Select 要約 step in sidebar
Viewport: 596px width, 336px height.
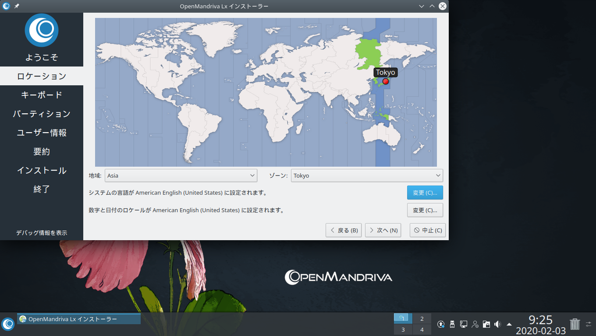tap(42, 151)
